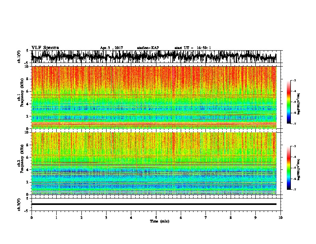The height and width of the screenshot is (244, 316).
Task: Click the "-7" label on ch.1 color bar
Action: pyautogui.click(x=294, y=124)
